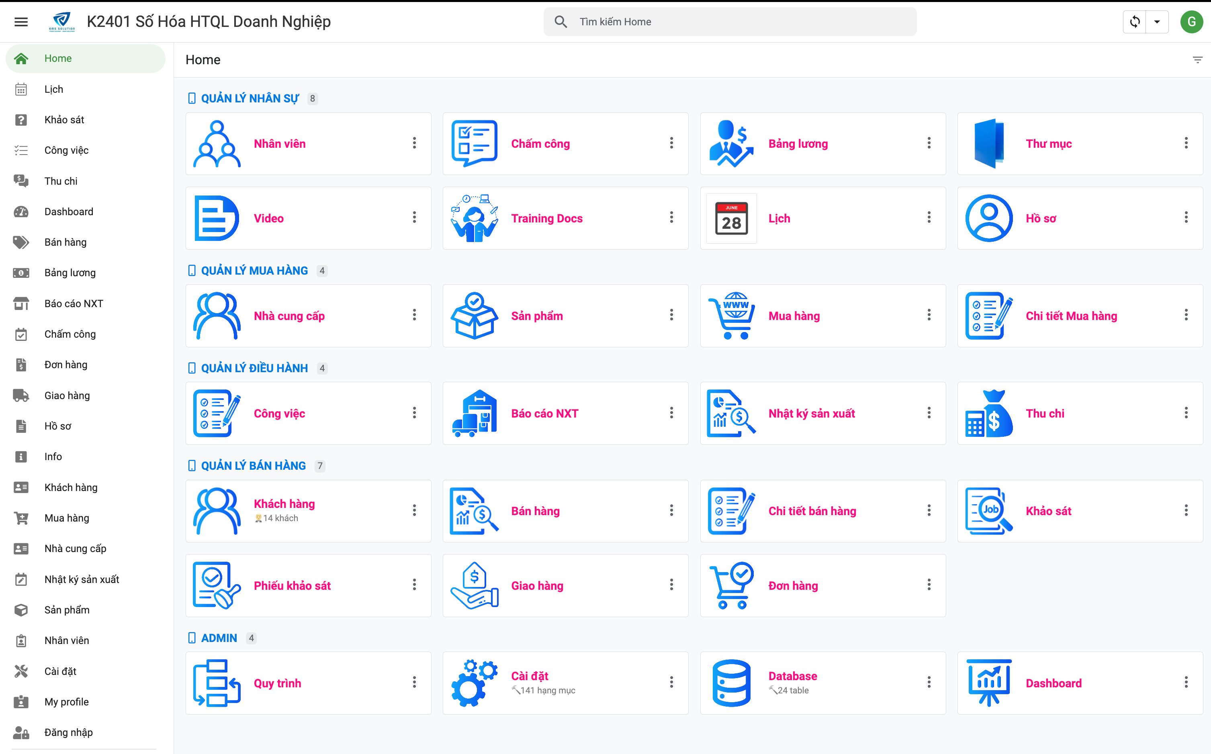Click the green G account avatar
This screenshot has height=754, width=1211.
click(1192, 21)
